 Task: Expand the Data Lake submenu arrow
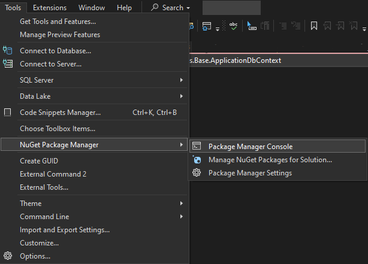click(182, 96)
